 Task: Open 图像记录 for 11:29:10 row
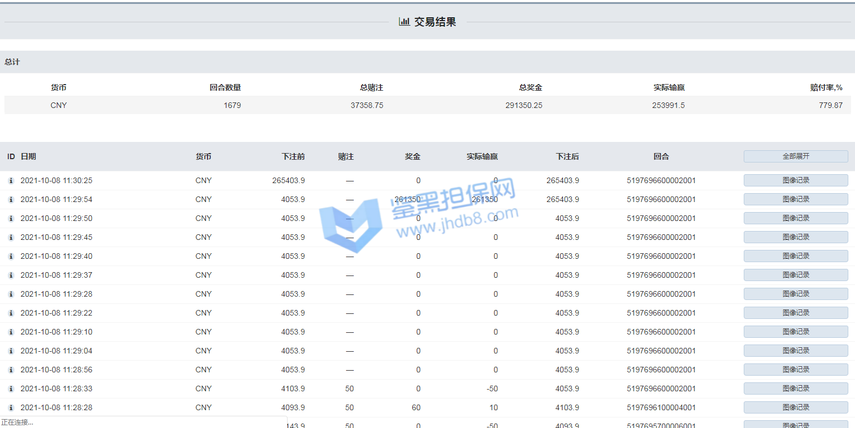tap(795, 332)
